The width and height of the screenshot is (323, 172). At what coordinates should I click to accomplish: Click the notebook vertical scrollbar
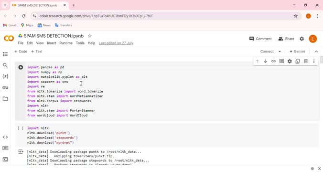coord(322,60)
